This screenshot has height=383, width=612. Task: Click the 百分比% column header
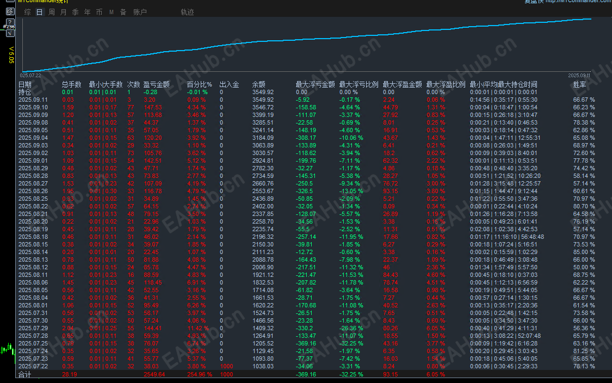coord(200,84)
